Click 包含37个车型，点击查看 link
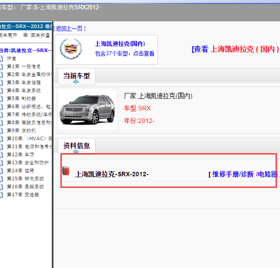Viewport: 280px width, 268px height. point(124,53)
